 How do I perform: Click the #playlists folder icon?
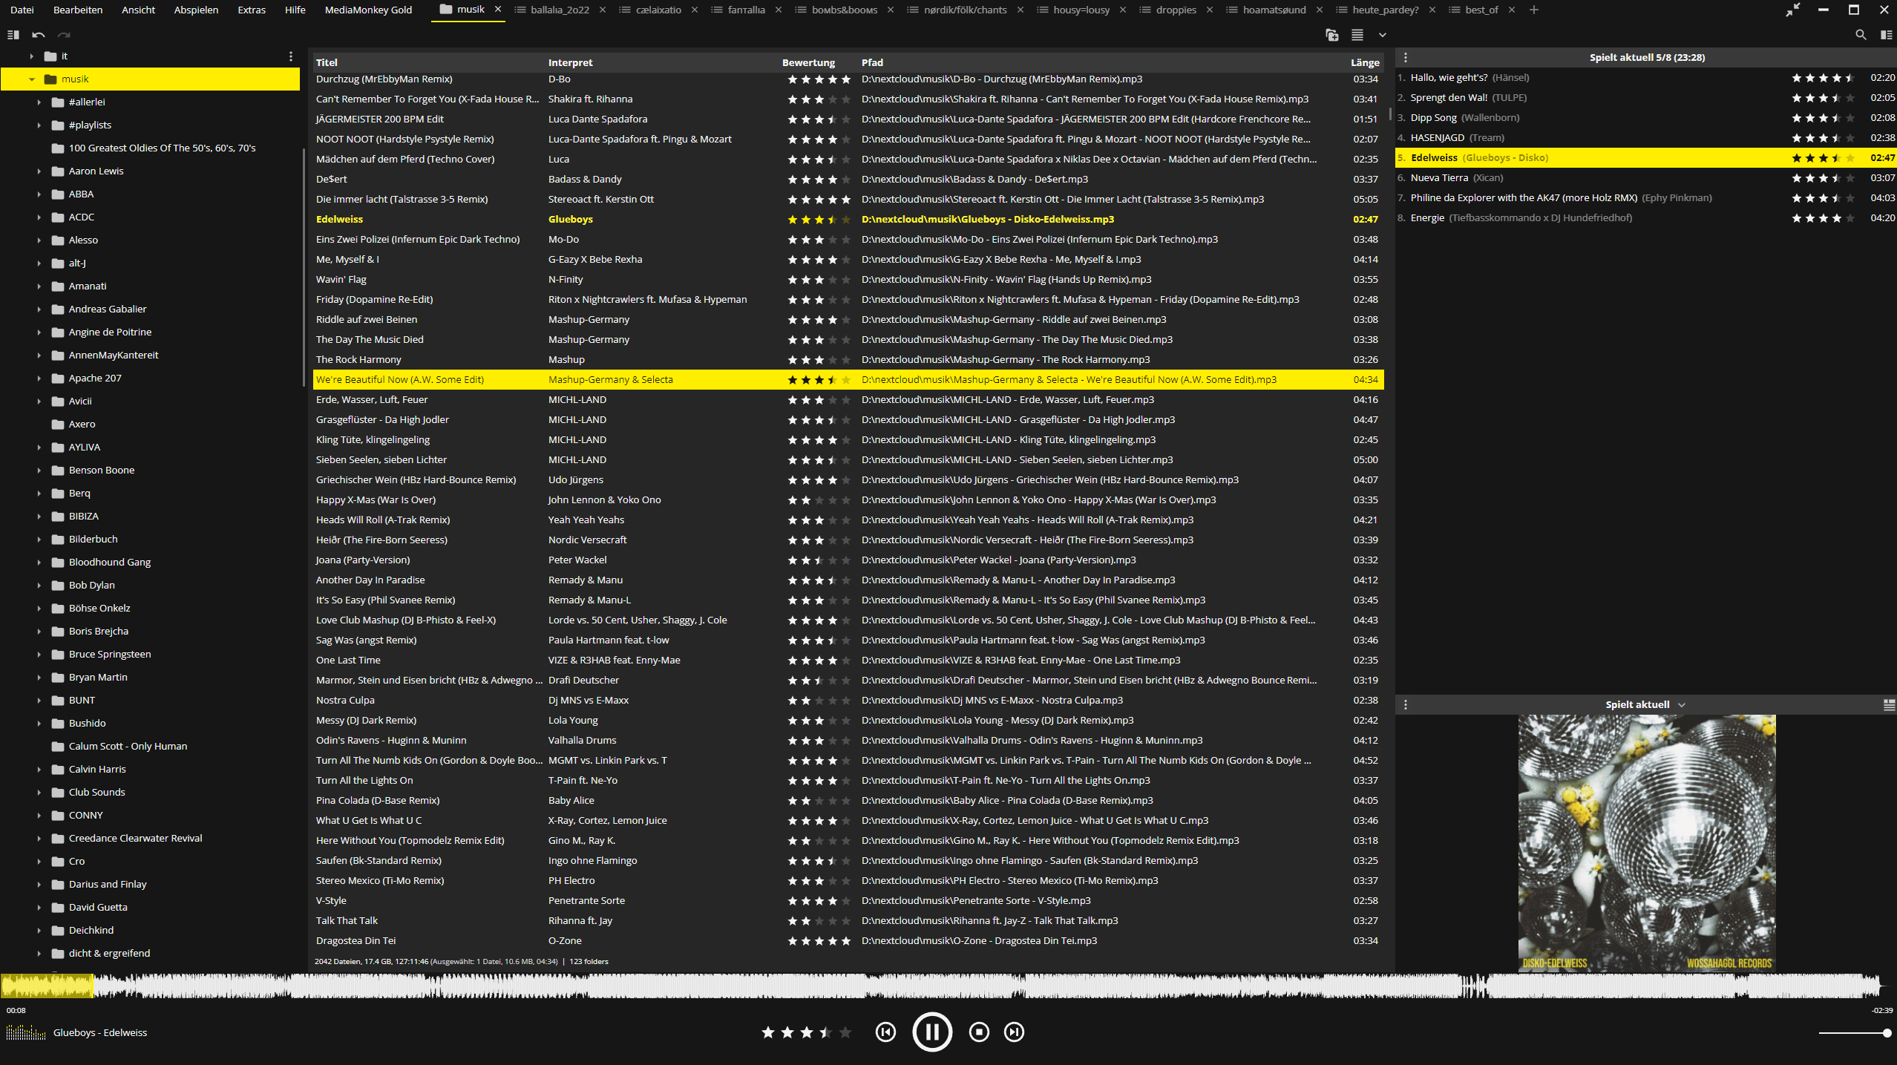[x=58, y=125]
